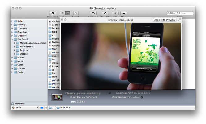Click the Open with Preview button
Viewport: 206px width, 124px height.
164,20
